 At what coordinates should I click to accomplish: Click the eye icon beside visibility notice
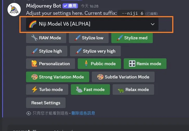[29, 113]
